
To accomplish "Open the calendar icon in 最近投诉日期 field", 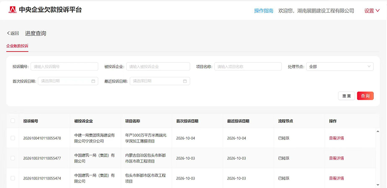I will point(185,81).
